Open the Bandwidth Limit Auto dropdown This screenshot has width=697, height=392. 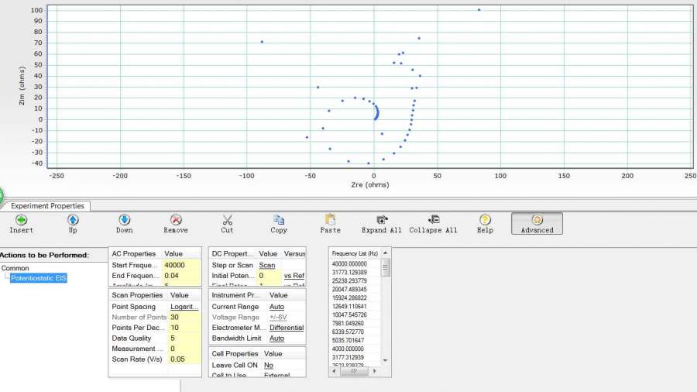[276, 339]
